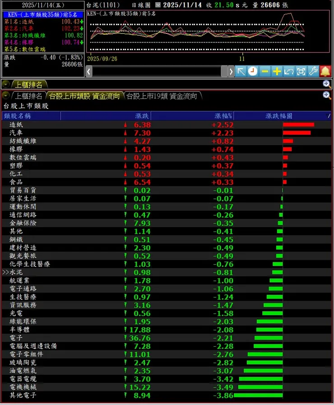Select the 化學生技醫療 sector row
The image size is (334, 405).
pos(167,264)
